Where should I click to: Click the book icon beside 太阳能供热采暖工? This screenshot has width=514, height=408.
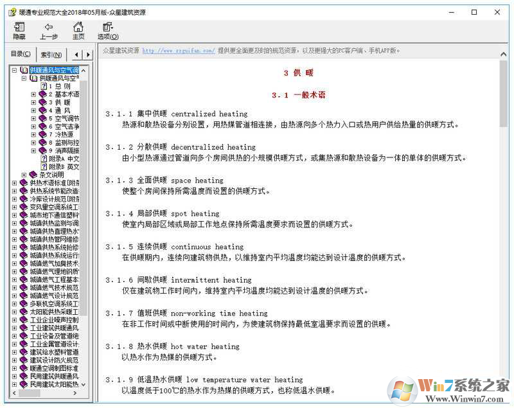click(24, 312)
